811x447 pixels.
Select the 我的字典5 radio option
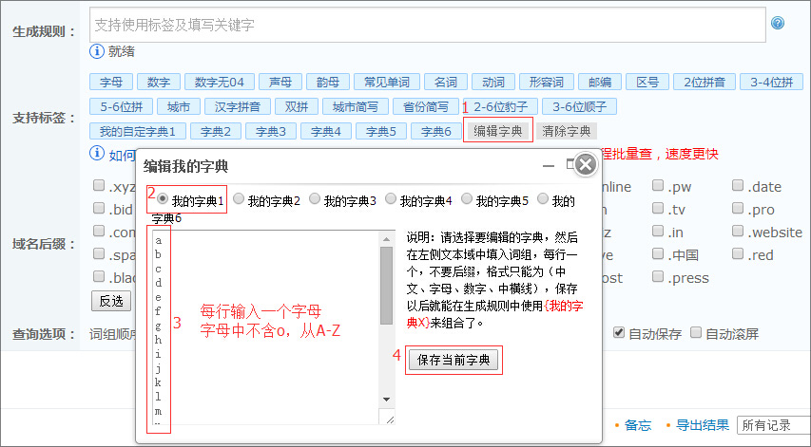click(468, 200)
